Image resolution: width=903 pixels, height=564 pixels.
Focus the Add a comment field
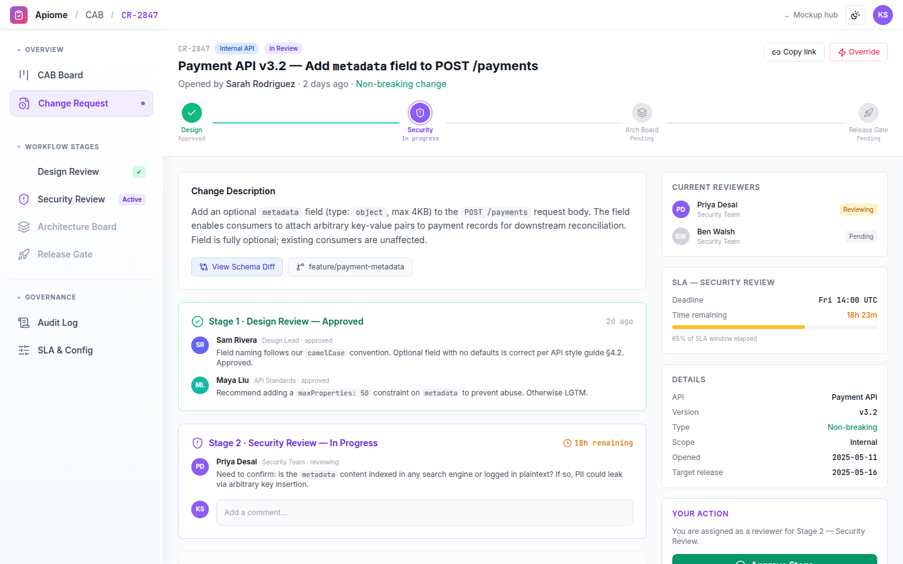pos(425,513)
